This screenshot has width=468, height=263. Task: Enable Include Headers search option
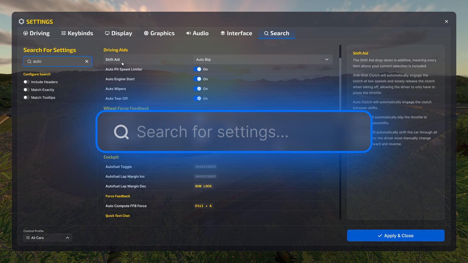pyautogui.click(x=26, y=82)
